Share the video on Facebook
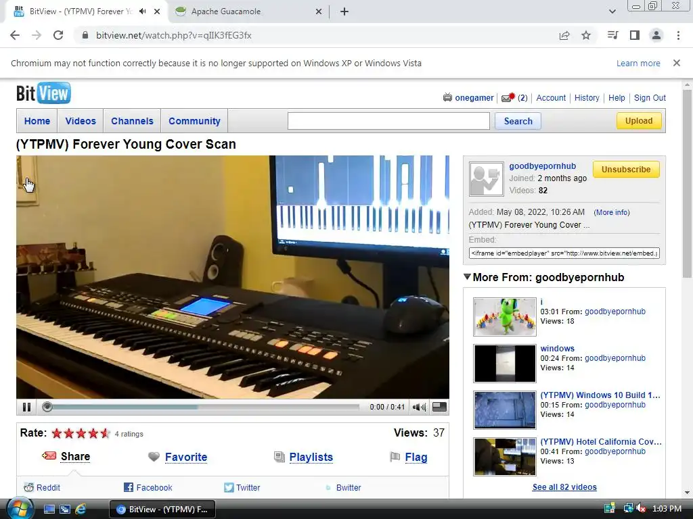The image size is (693, 519). (x=154, y=488)
